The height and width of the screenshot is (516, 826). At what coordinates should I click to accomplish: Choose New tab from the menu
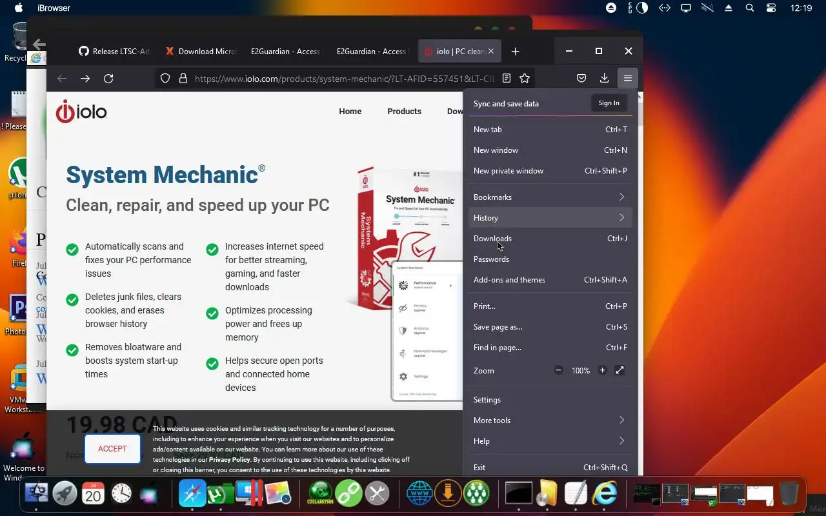tap(550, 130)
